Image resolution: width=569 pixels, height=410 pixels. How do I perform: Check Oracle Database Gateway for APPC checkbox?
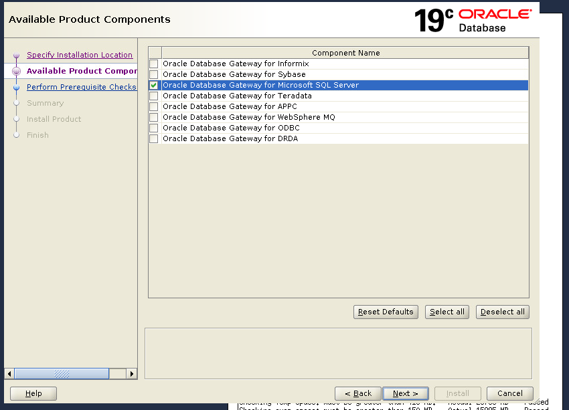point(154,106)
